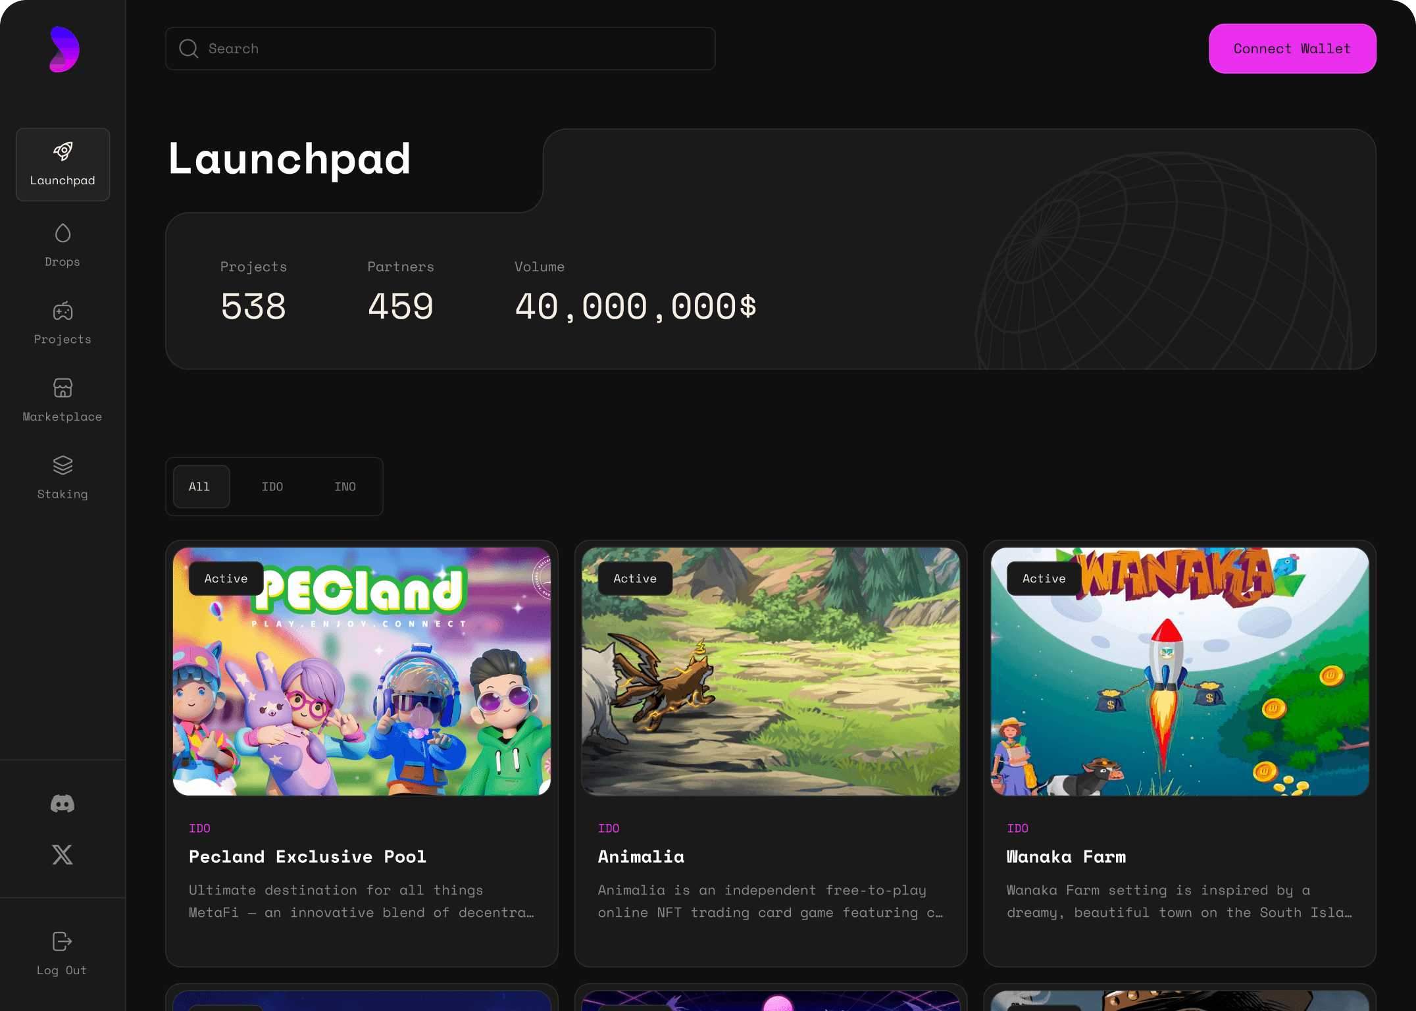Click Animalia description 'independent free-to-play'
The height and width of the screenshot is (1011, 1416).
771,901
